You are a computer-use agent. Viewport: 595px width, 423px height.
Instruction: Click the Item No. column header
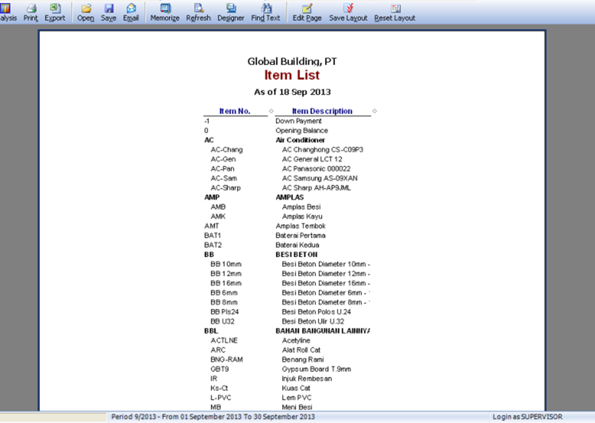click(x=235, y=111)
